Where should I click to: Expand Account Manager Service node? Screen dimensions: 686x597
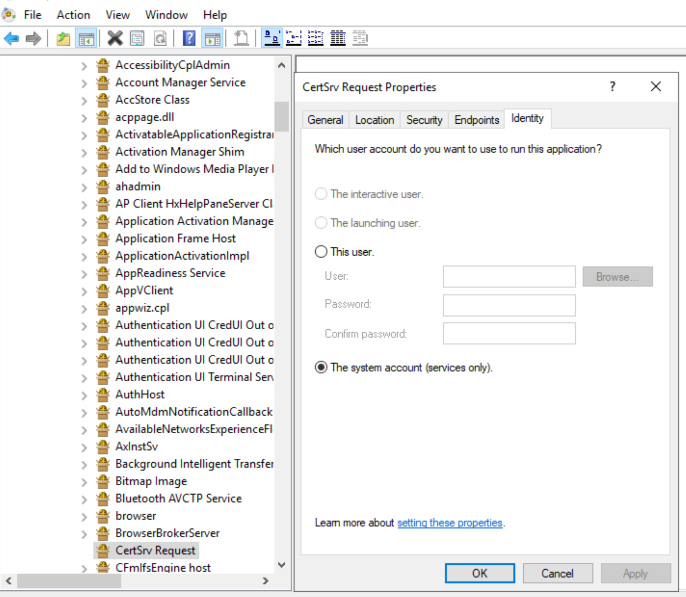(84, 84)
